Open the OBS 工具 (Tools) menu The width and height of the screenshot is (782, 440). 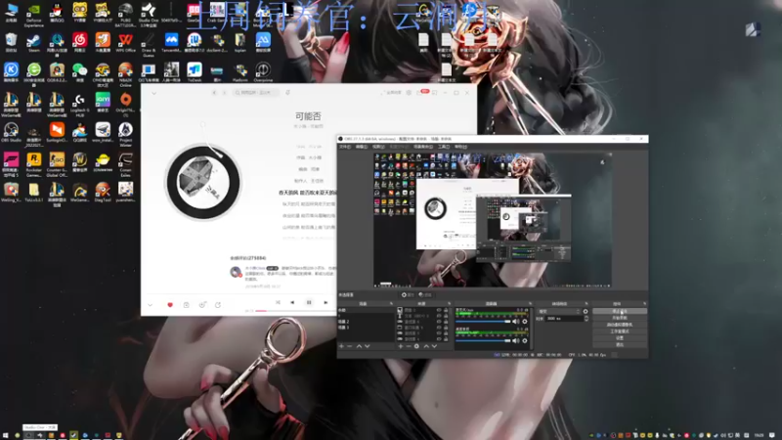click(x=444, y=147)
